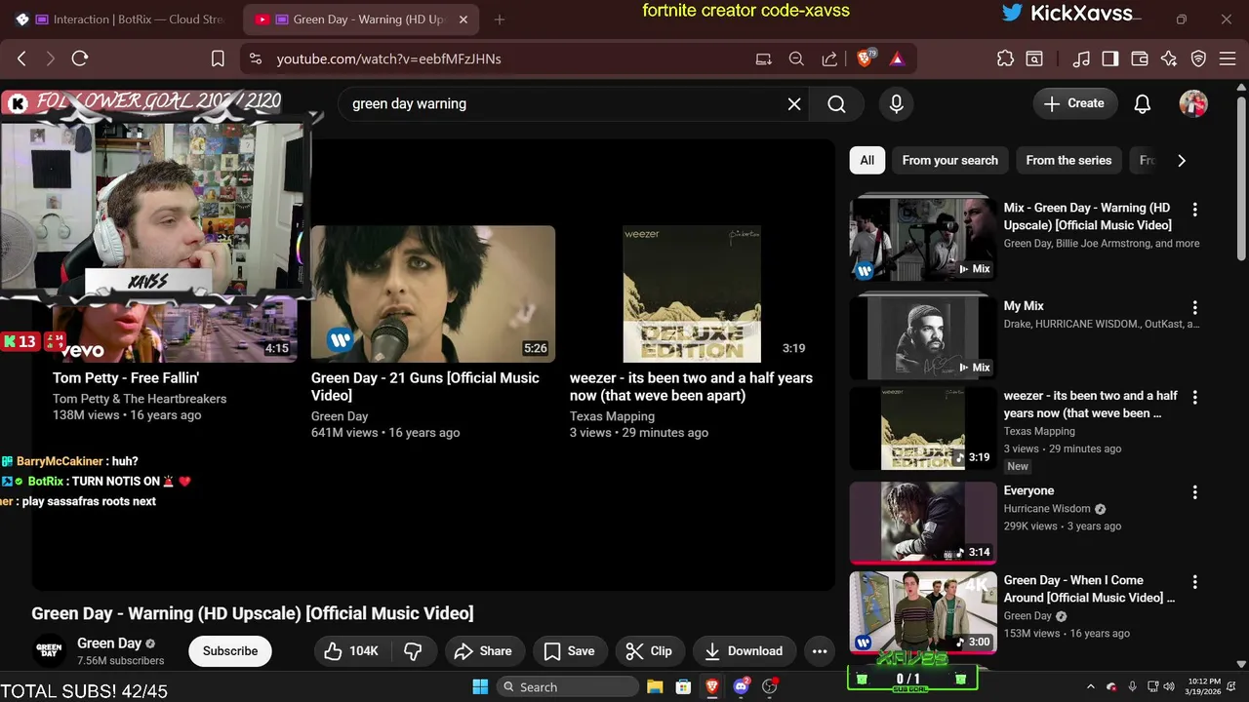The height and width of the screenshot is (702, 1249).
Task: Open Discord from the taskbar
Action: (741, 686)
